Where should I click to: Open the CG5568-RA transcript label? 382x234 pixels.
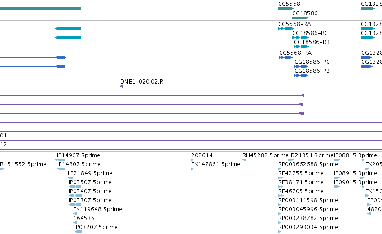[x=294, y=24]
